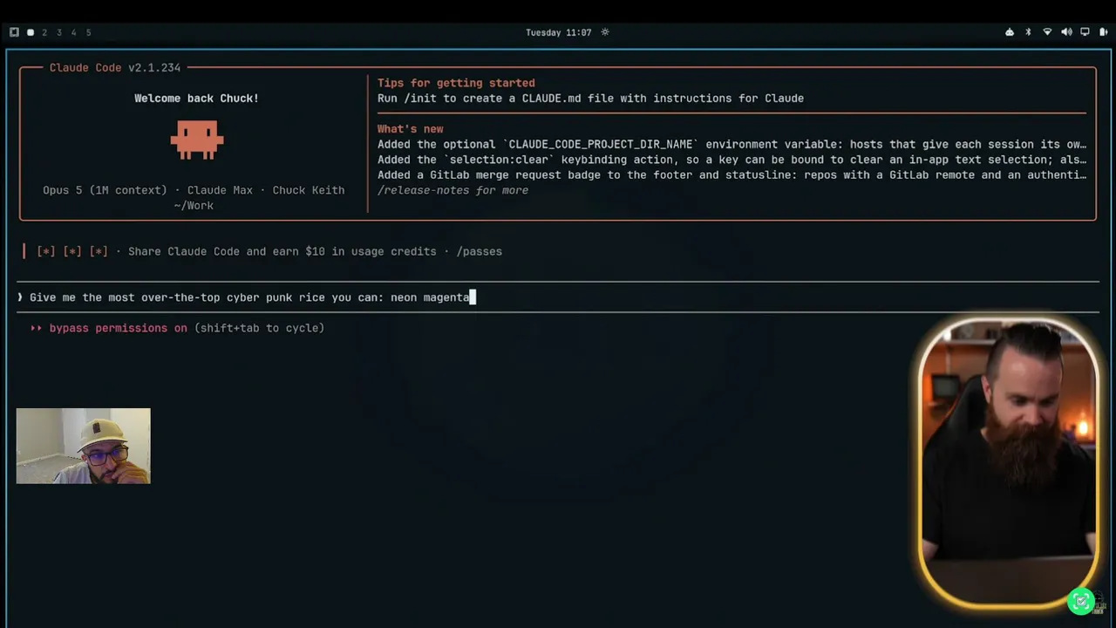This screenshot has height=628, width=1116.
Task: Click the 'Chuck Keith' account name
Action: 309,190
